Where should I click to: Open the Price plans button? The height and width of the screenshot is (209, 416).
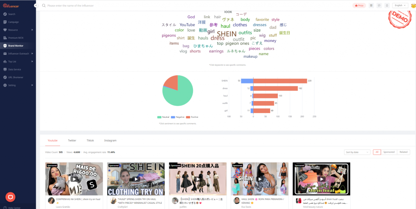click(x=359, y=5)
